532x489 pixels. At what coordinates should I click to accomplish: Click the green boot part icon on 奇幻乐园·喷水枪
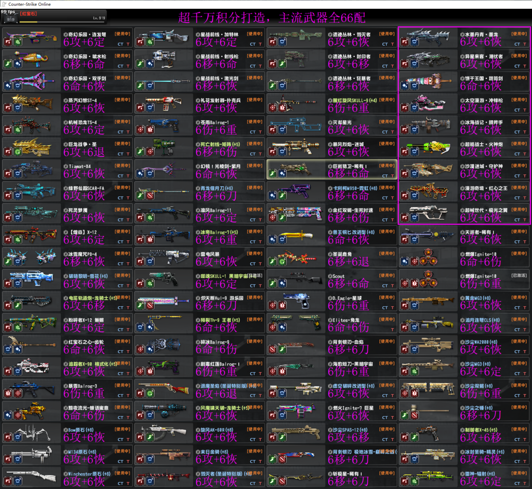tap(8, 64)
